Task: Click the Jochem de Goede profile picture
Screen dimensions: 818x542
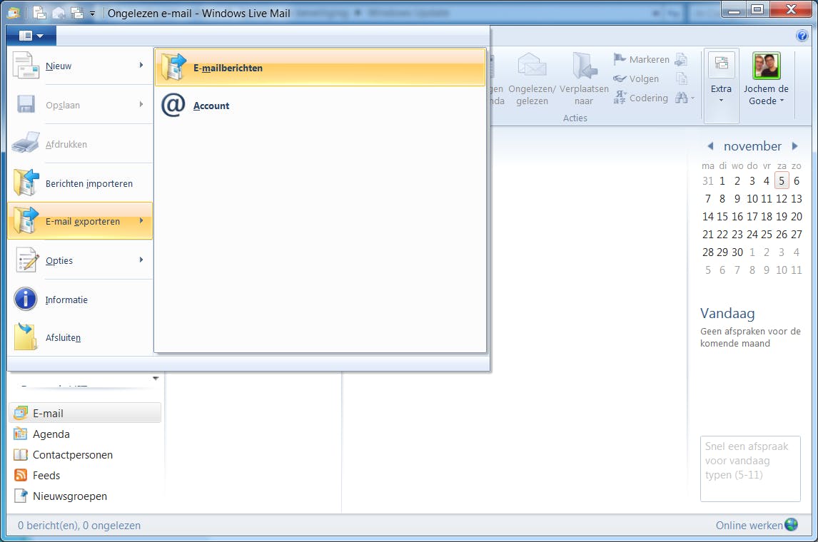Action: click(x=766, y=66)
